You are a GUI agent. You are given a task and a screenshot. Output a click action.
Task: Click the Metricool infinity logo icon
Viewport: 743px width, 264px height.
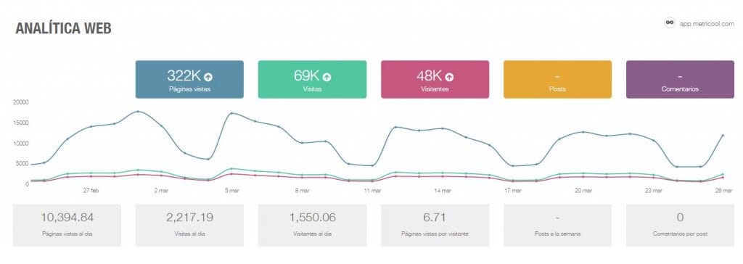coord(670,22)
